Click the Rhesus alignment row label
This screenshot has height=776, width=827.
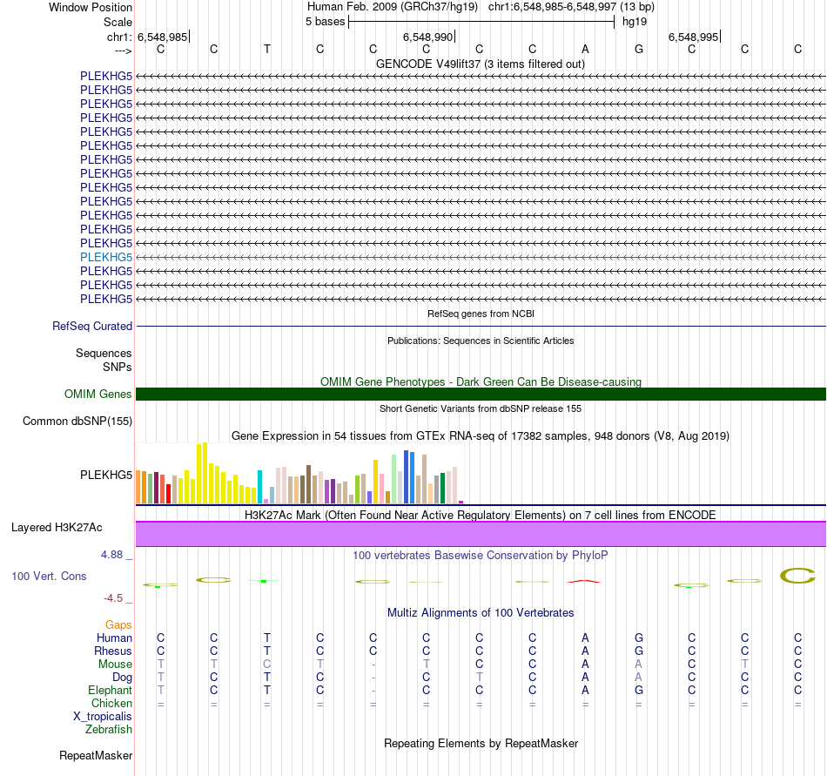(x=113, y=651)
